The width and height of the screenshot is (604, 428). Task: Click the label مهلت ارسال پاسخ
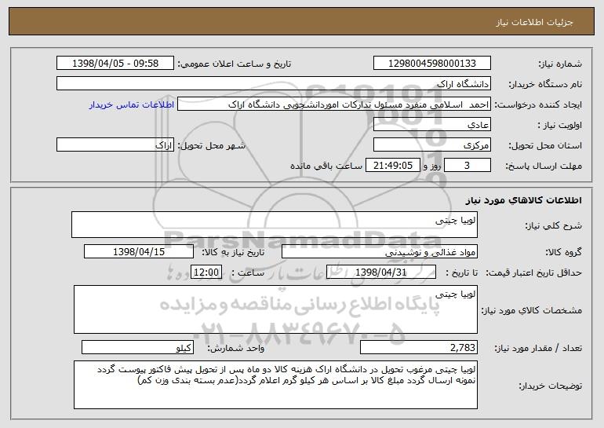point(544,166)
